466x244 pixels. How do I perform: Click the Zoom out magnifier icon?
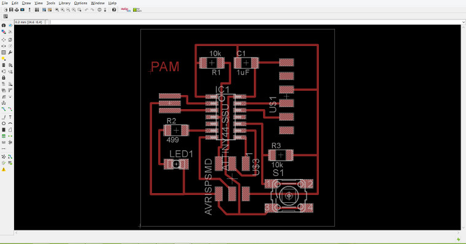(x=68, y=10)
